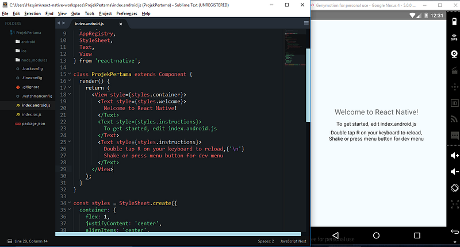Click Line 29, Column 14 status text
460x247 pixels.
pyautogui.click(x=31, y=241)
